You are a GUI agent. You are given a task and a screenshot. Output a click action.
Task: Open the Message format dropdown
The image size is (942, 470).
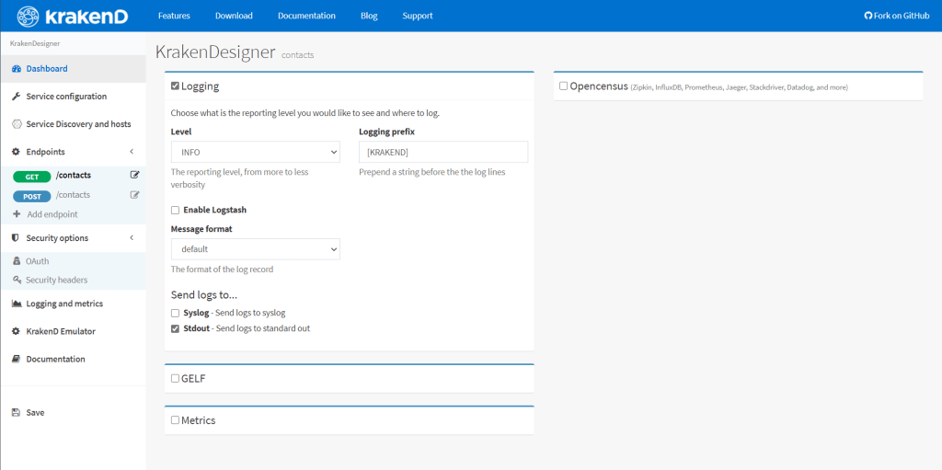[256, 249]
